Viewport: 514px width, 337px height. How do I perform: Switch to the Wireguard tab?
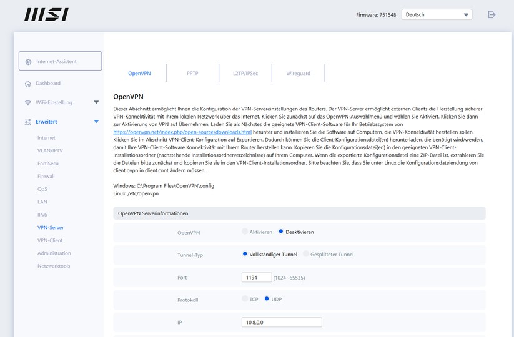pyautogui.click(x=298, y=73)
